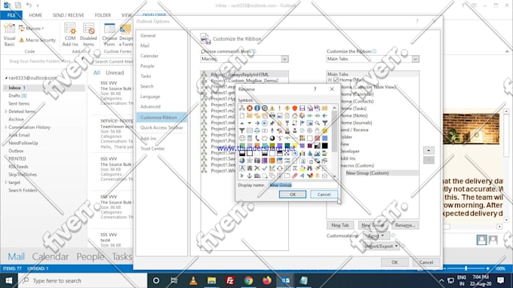Screen dimensions: 513x288
Task: Expand the Conversation History folder
Action: pos(5,127)
